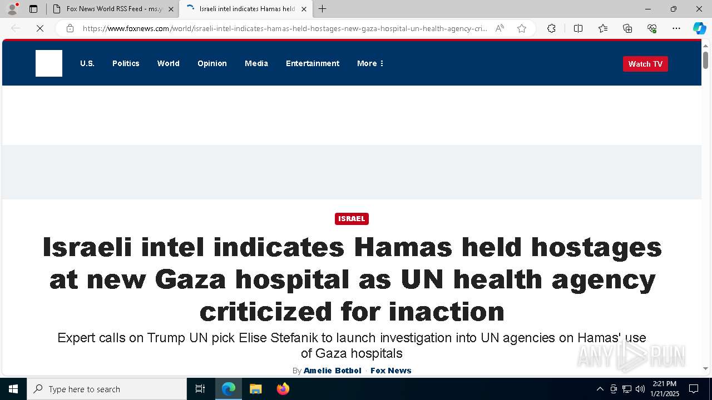Open Microsoft Edge from the taskbar

(229, 389)
